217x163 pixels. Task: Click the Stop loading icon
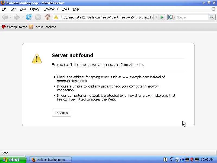[38, 17]
